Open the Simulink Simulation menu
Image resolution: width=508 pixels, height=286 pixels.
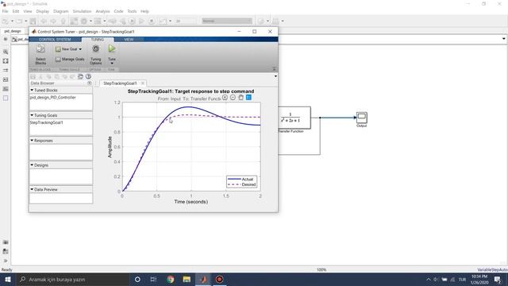(82, 11)
